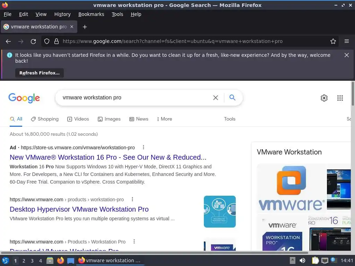Open options dots beside the Ad result
This screenshot has height=266, width=355.
(x=143, y=147)
